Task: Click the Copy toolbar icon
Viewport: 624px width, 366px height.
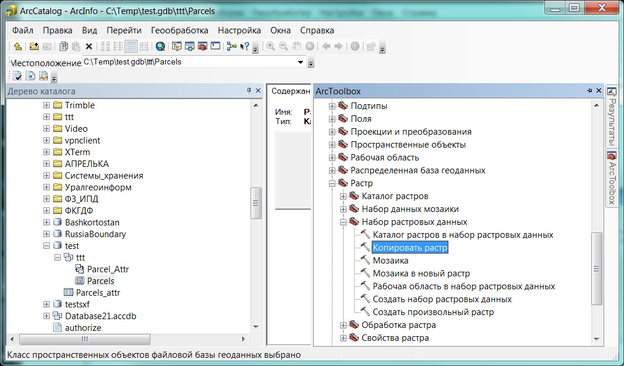Action: coord(63,46)
